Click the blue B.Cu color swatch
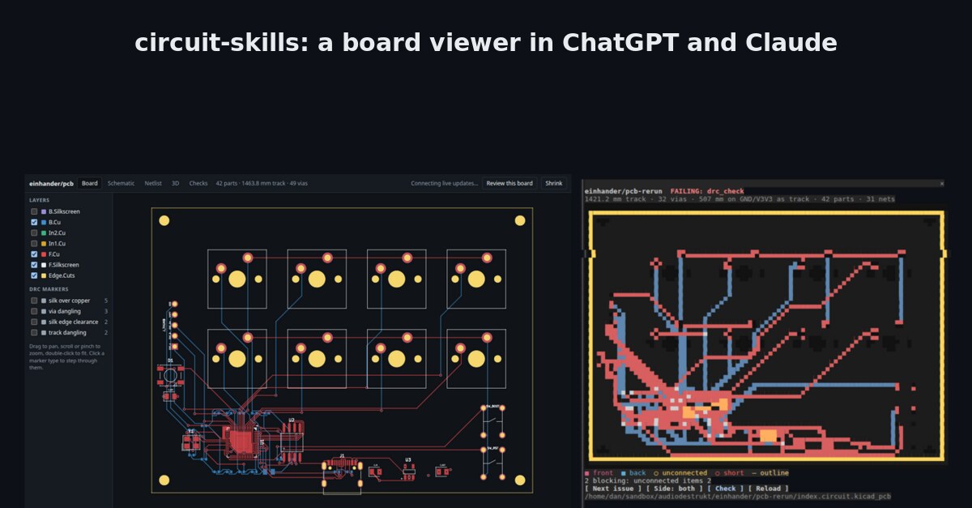 tap(44, 222)
